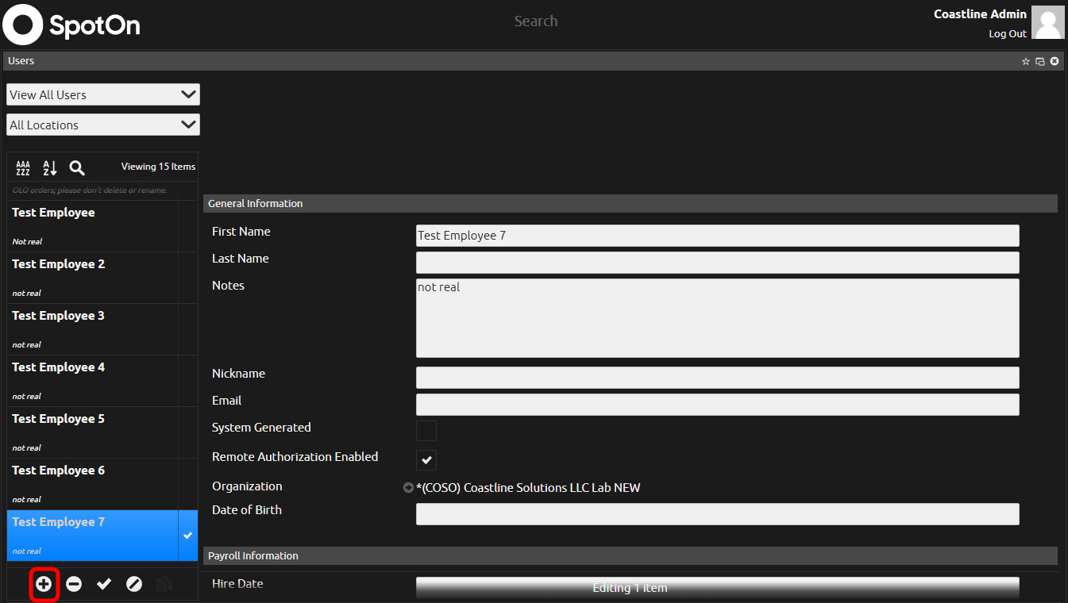Click the First Name input field
Viewport: 1068px width, 603px height.
click(x=718, y=236)
